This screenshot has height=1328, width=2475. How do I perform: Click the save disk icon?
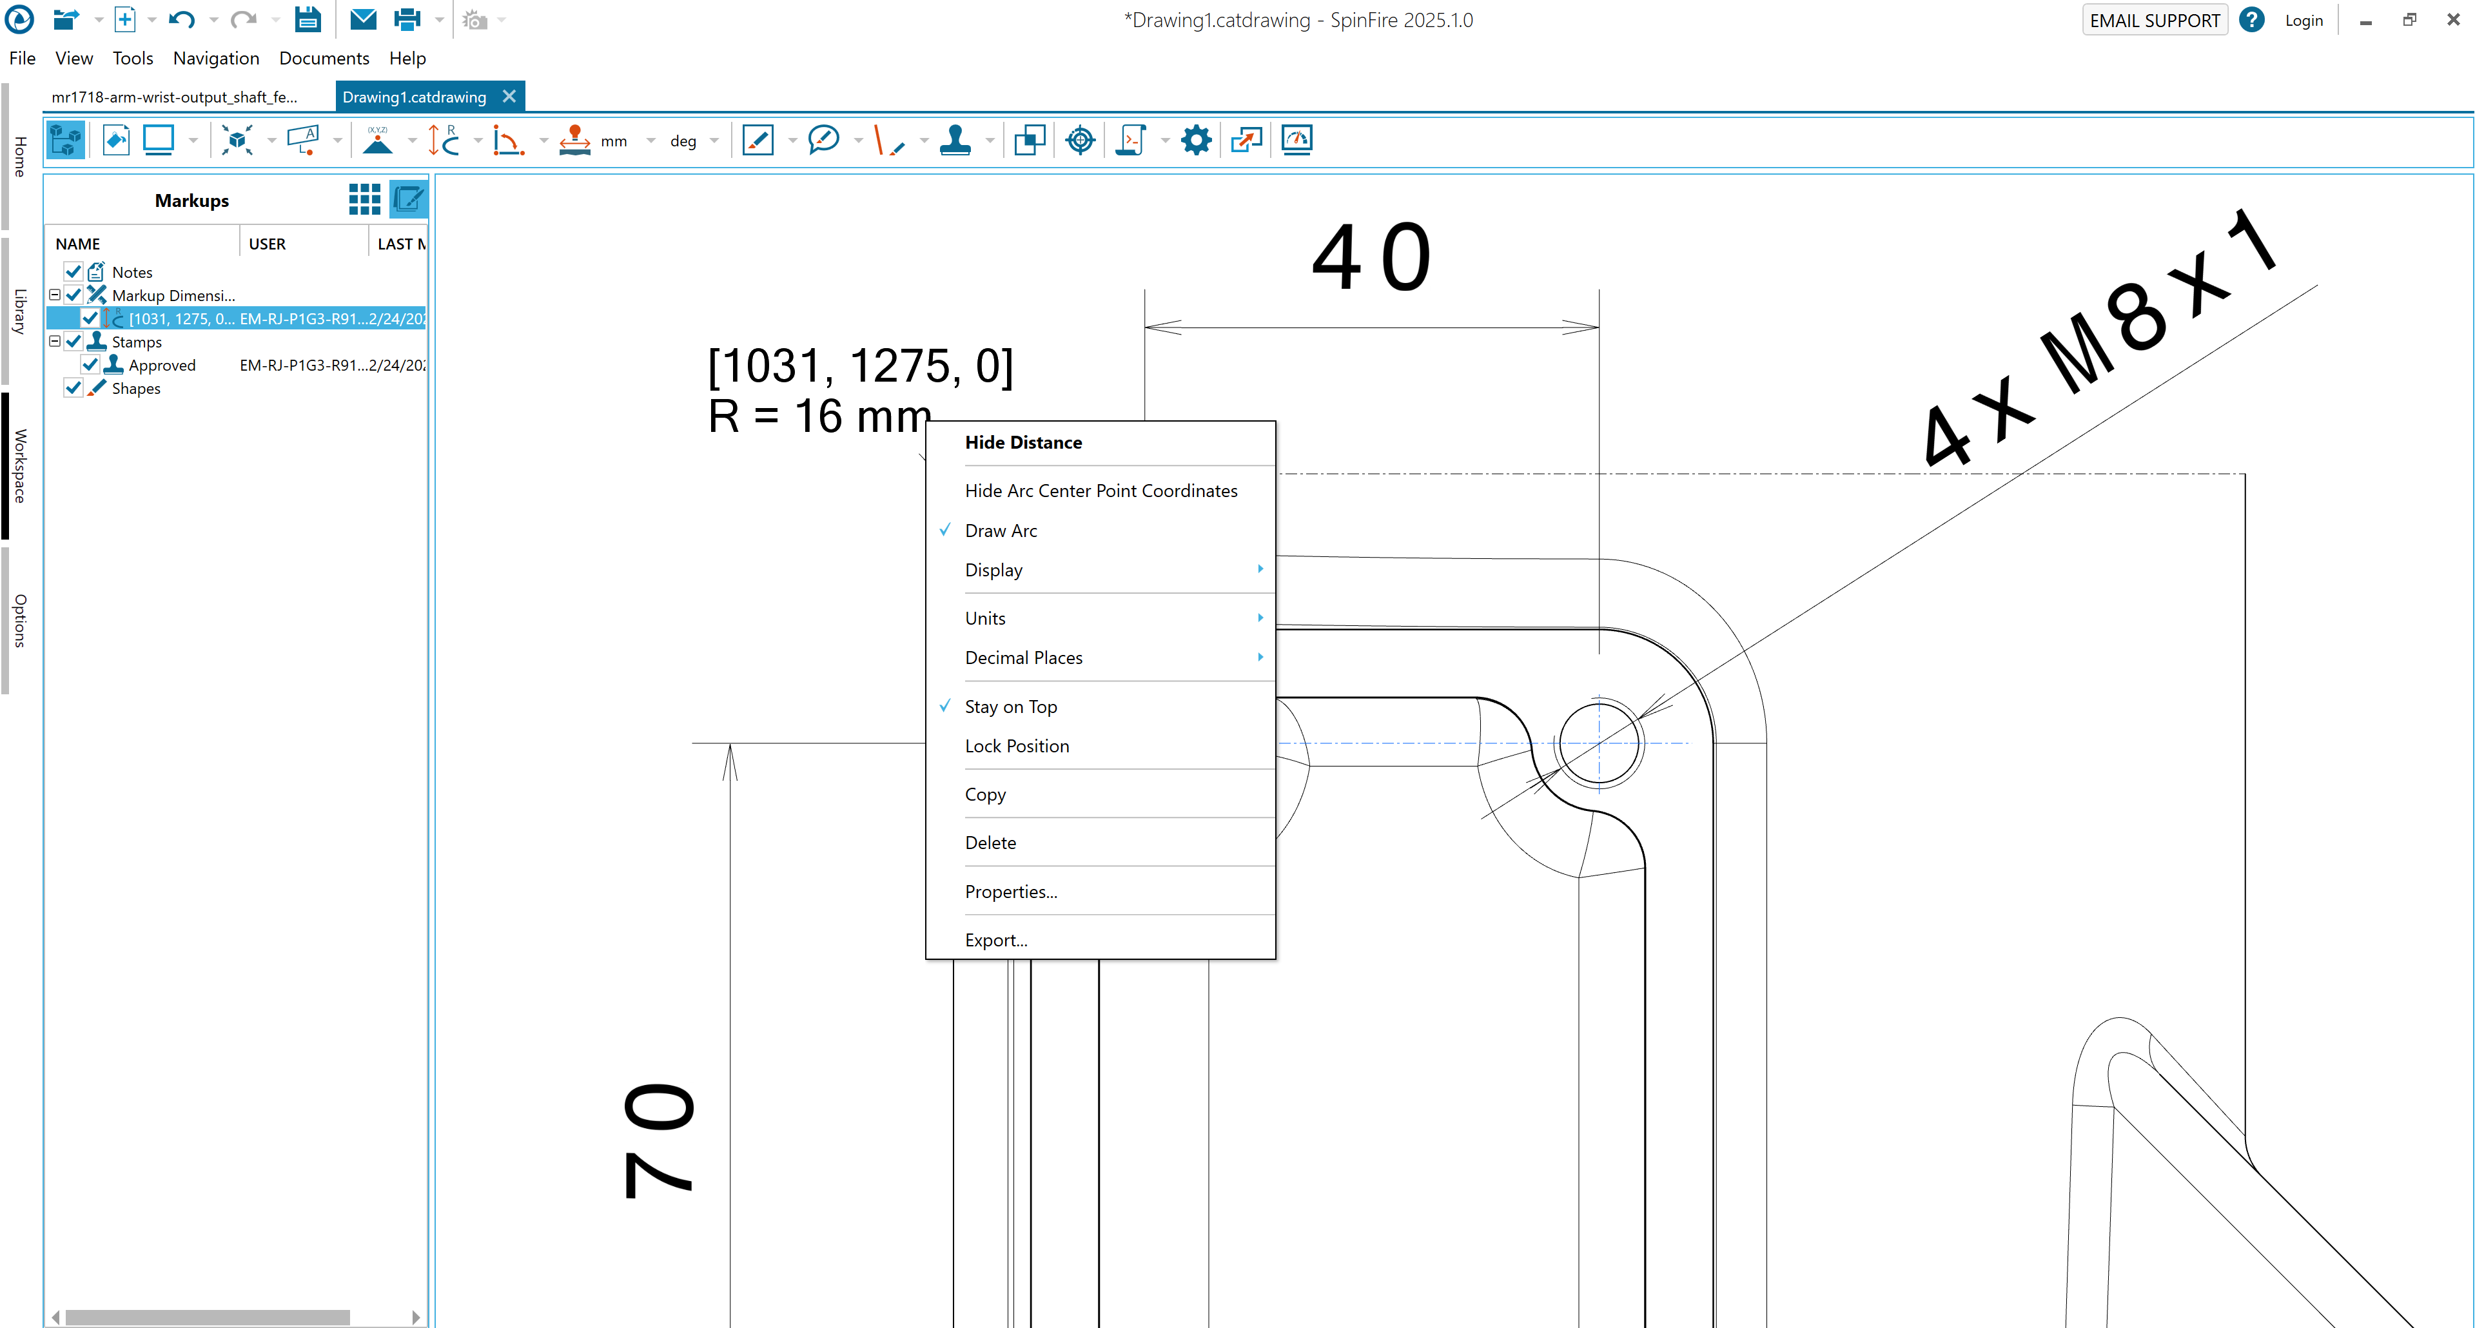[x=308, y=19]
